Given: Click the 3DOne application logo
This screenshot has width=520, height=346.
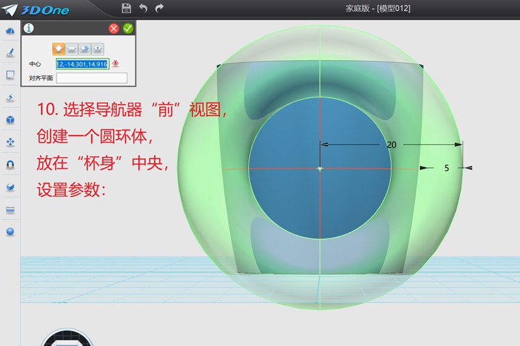Looking at the screenshot, I should [36, 10].
